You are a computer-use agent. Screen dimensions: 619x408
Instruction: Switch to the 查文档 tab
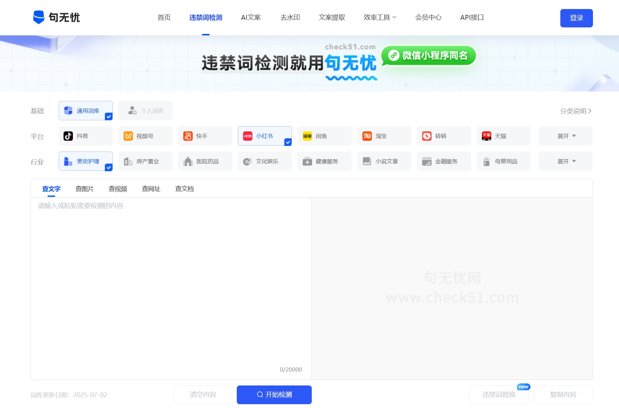tap(185, 189)
